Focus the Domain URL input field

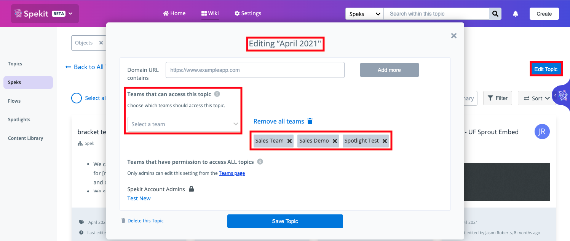click(x=255, y=70)
